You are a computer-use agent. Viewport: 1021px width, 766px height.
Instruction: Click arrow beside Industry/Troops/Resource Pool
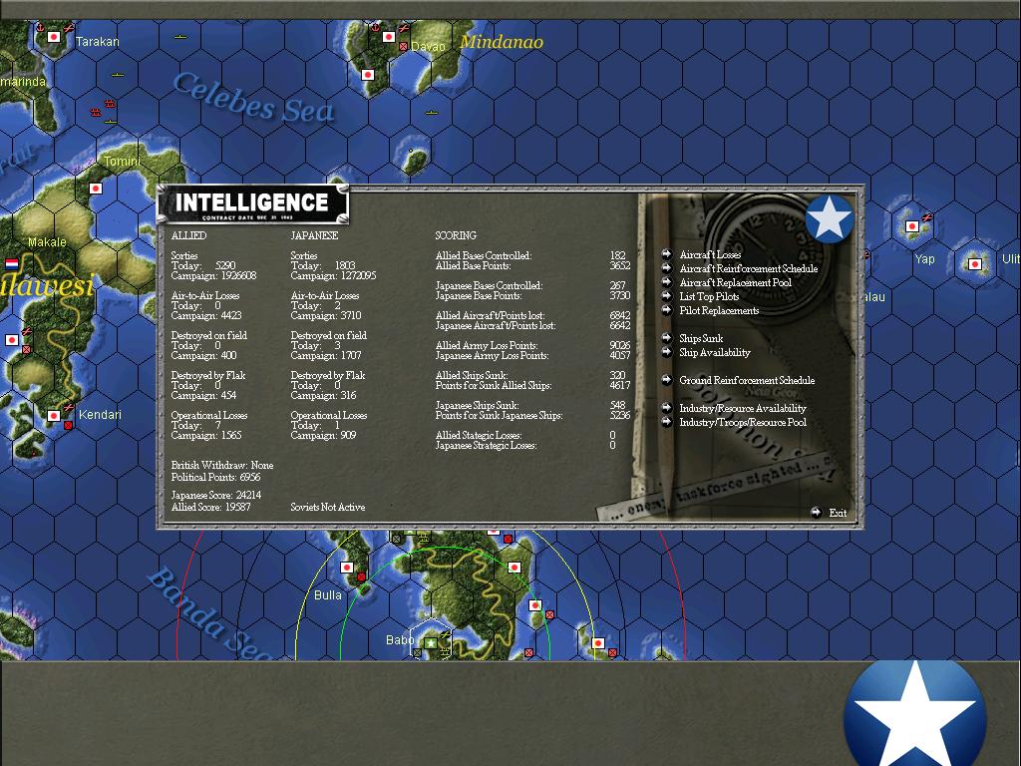click(666, 422)
